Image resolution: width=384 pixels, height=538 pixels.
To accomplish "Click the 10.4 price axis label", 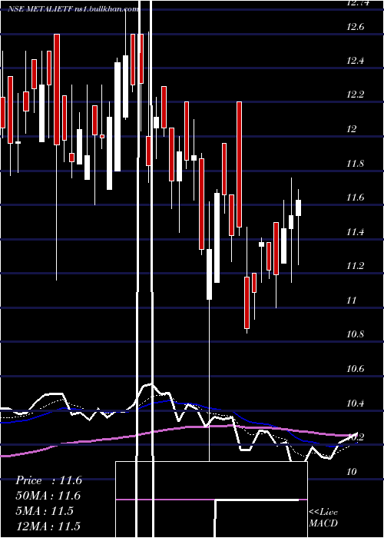I will [x=356, y=403].
